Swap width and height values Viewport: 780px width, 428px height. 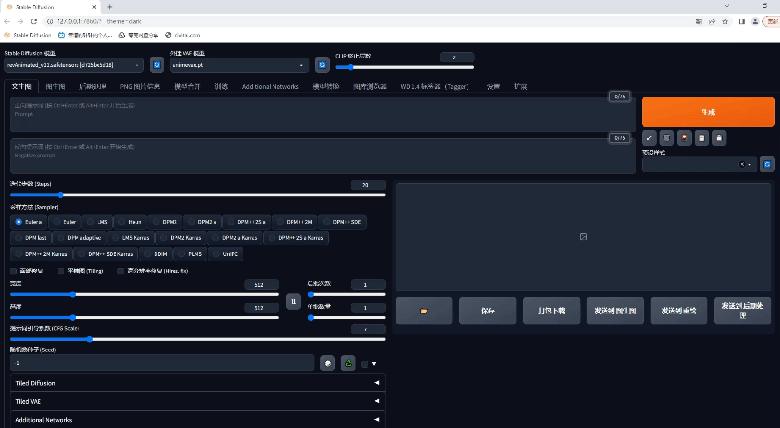[293, 301]
